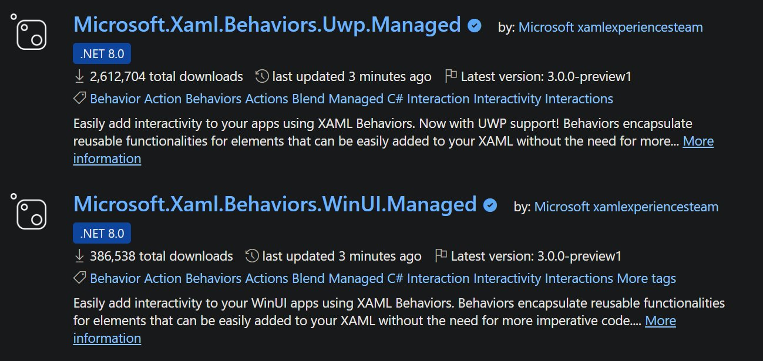Expand More information for WinUI.Managed description
The width and height of the screenshot is (763, 361).
coord(661,321)
